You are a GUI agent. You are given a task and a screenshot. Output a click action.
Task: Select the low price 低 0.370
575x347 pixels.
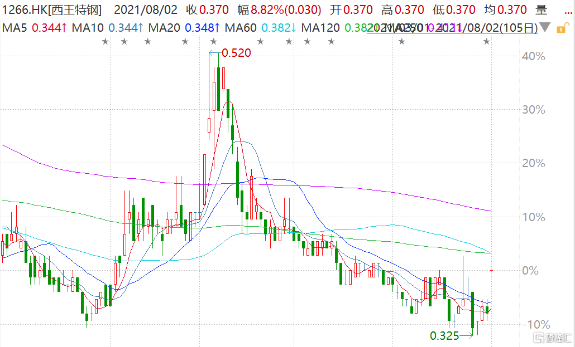[454, 10]
